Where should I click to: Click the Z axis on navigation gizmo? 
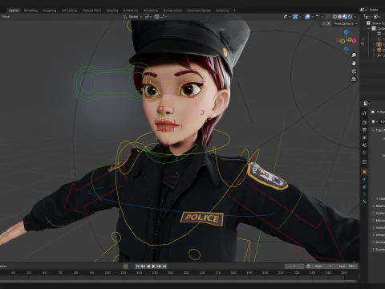pos(346,32)
